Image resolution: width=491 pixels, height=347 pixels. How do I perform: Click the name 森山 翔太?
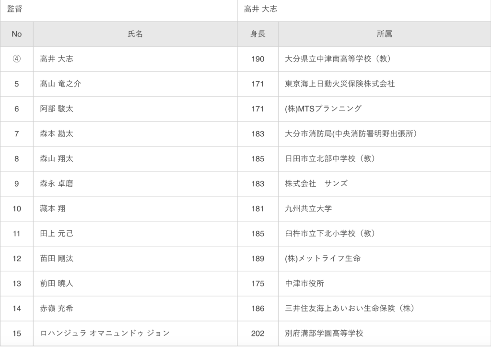[57, 158]
